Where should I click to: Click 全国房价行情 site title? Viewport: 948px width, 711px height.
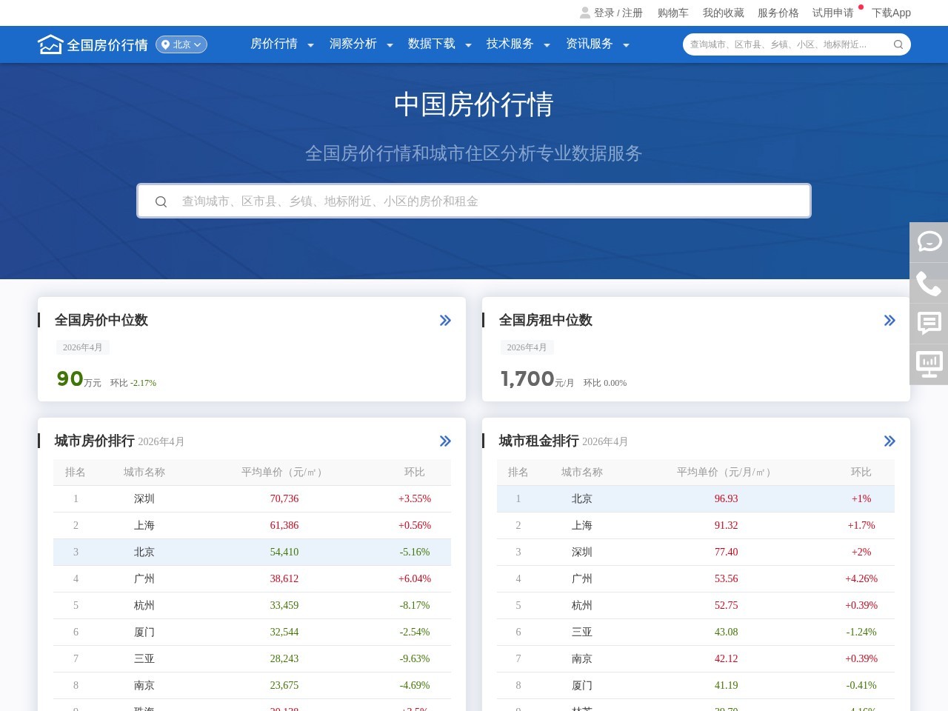[107, 45]
